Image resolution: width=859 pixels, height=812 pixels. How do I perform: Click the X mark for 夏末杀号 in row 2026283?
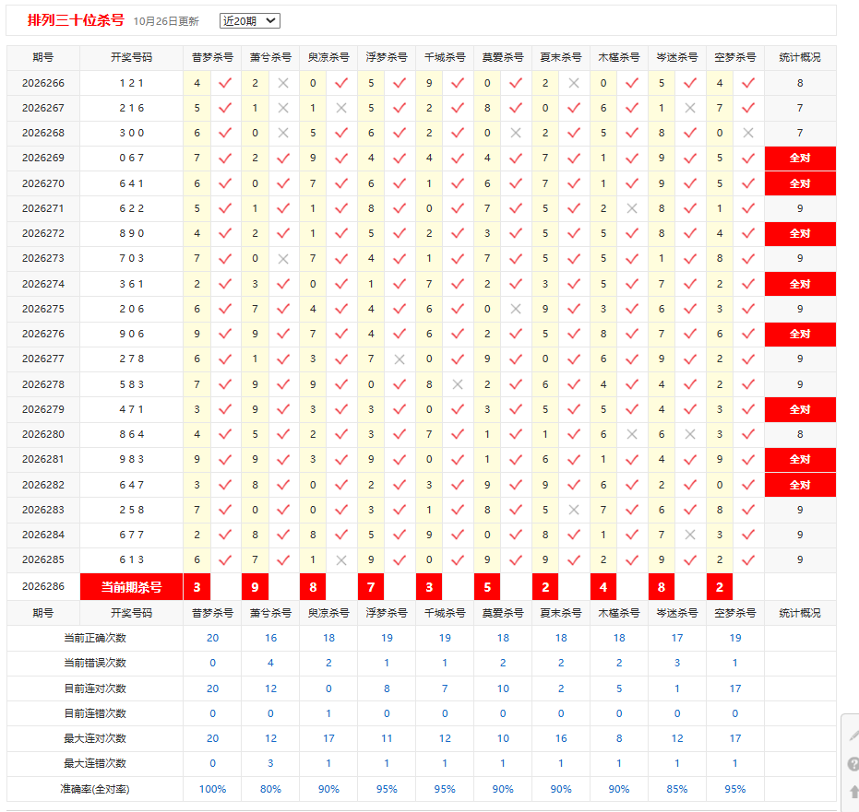point(574,510)
